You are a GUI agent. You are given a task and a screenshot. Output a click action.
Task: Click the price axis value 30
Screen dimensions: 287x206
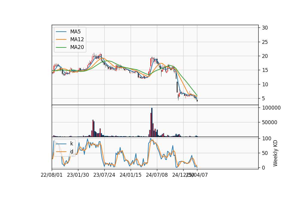265,28
